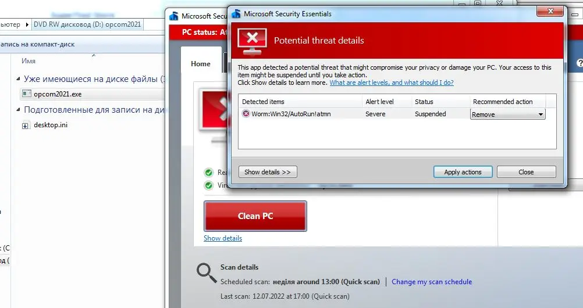Click the opcom2021.exe file icon
Viewport: 583px width, 308px height.
[x=27, y=94]
